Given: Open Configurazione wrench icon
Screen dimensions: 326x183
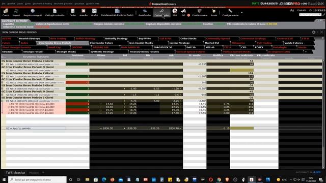Looking at the screenshot, I should 230,12.
